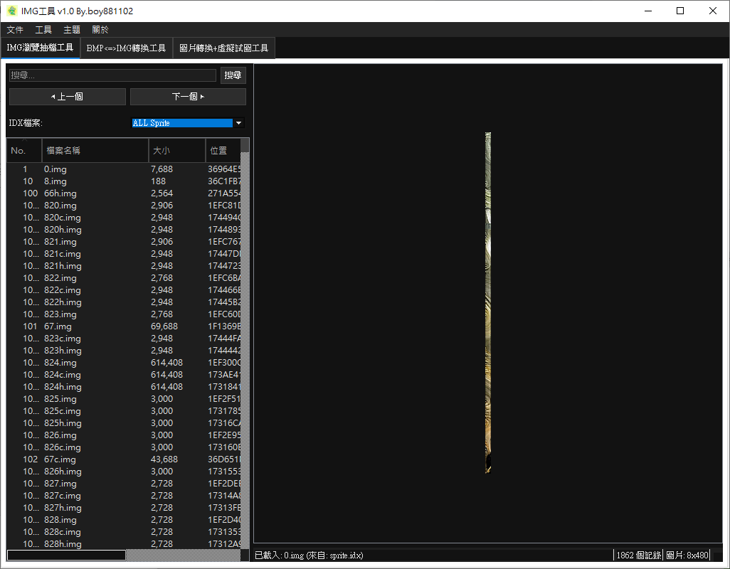Select the 824h.img row

pos(125,387)
